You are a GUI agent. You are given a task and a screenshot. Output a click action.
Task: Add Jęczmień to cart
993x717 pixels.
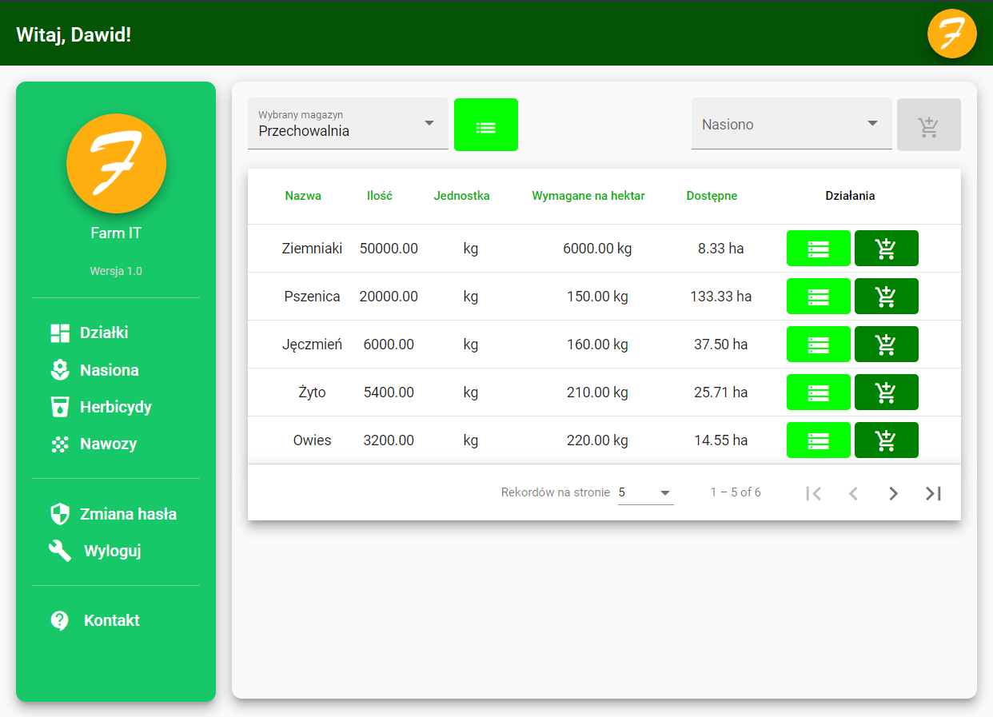(886, 344)
